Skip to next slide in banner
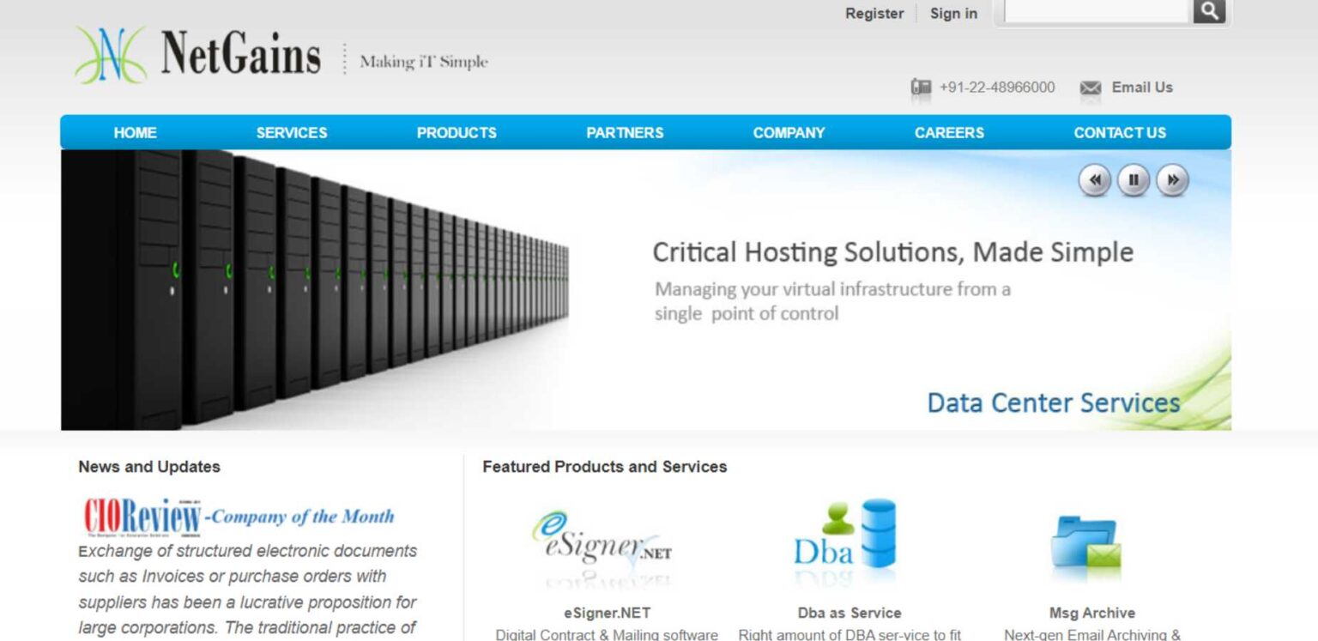The height and width of the screenshot is (641, 1318). pos(1172,180)
